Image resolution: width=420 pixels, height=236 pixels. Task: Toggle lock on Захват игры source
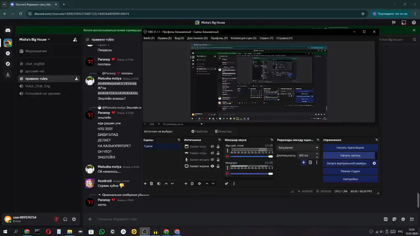point(218,153)
